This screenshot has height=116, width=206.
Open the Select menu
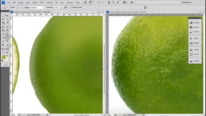point(35,3)
